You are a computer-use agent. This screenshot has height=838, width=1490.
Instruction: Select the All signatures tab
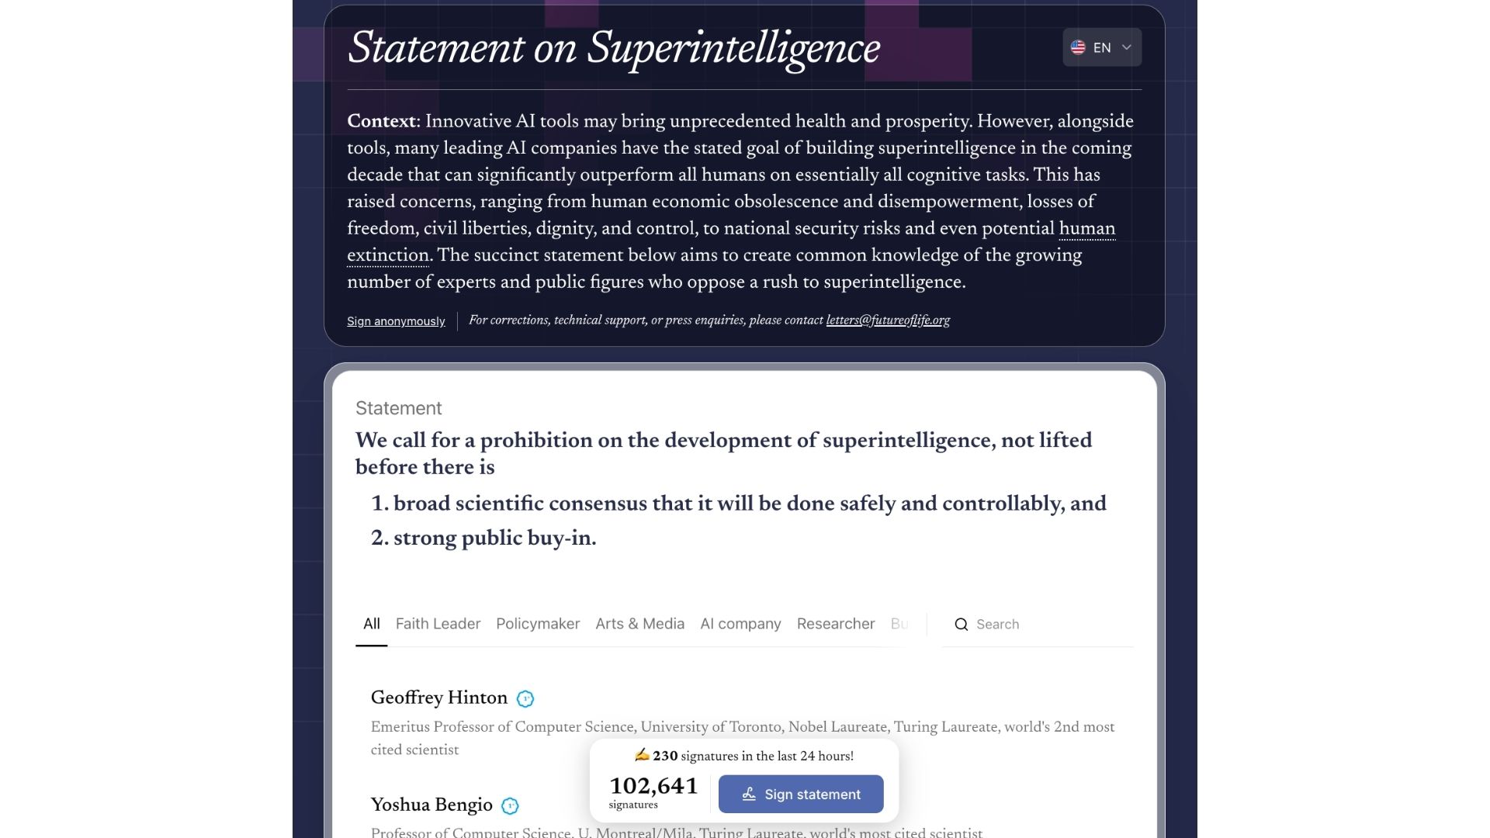[x=372, y=624]
